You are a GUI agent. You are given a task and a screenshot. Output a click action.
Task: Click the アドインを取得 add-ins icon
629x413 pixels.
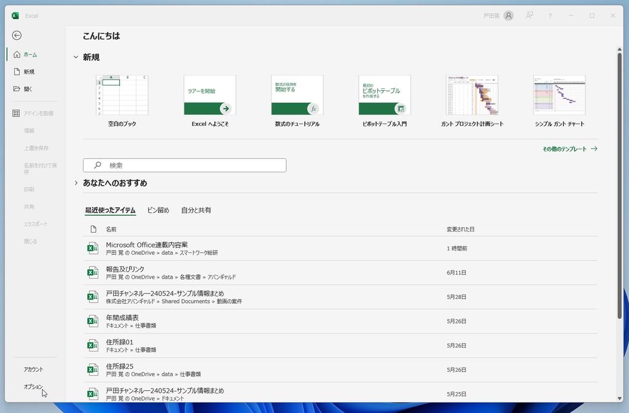tap(16, 114)
